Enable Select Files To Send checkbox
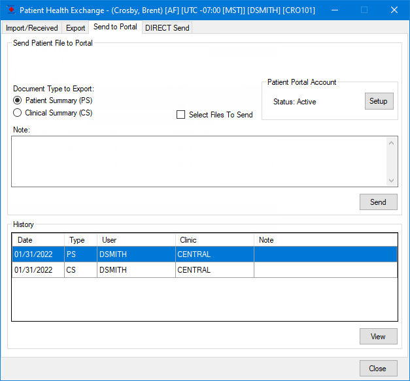 pyautogui.click(x=180, y=115)
